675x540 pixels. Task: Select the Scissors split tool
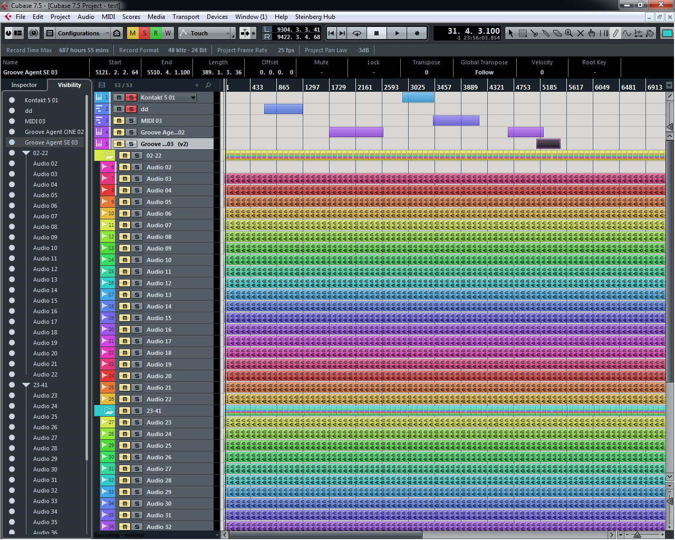click(534, 33)
